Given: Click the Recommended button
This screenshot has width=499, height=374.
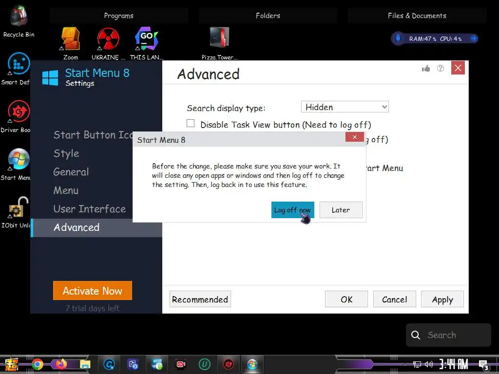Looking at the screenshot, I should coord(200,299).
